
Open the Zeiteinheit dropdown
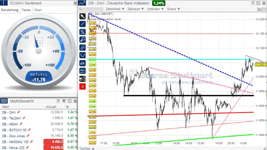click(115, 9)
